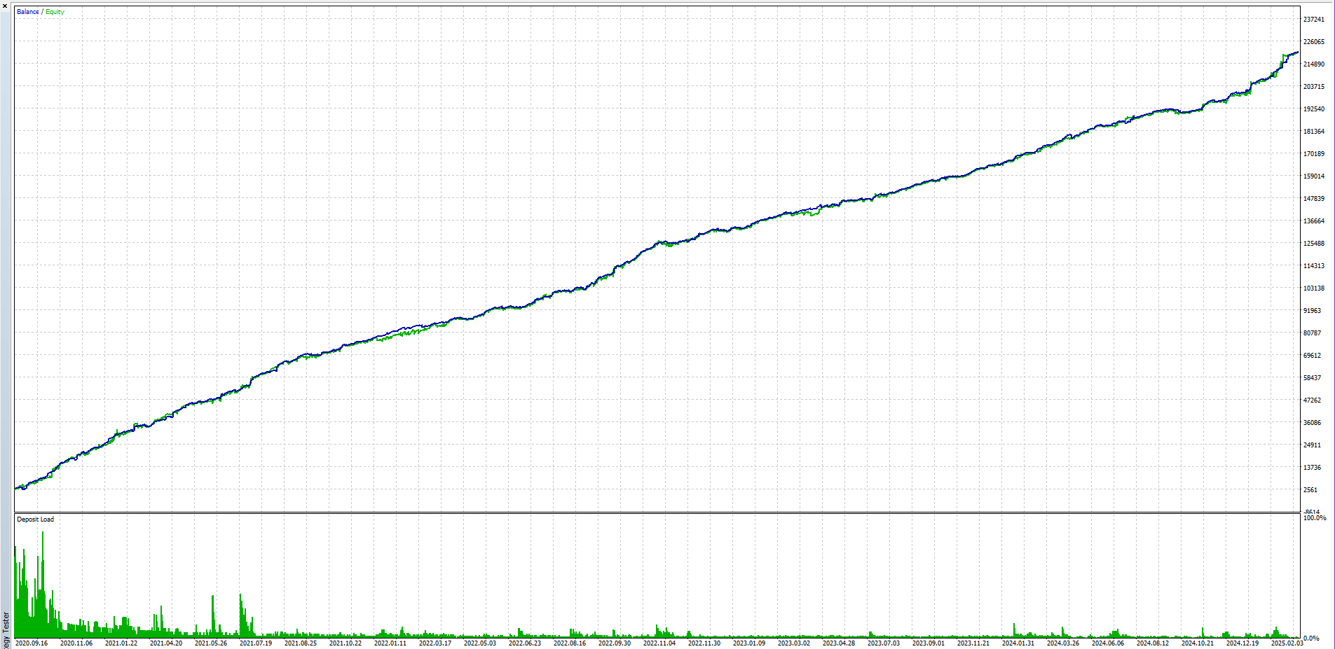The width and height of the screenshot is (1335, 649).
Task: Click the 2023.01.09 date label
Action: (749, 643)
